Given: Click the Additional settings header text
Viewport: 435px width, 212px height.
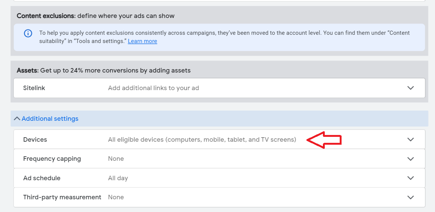Looking at the screenshot, I should 50,119.
